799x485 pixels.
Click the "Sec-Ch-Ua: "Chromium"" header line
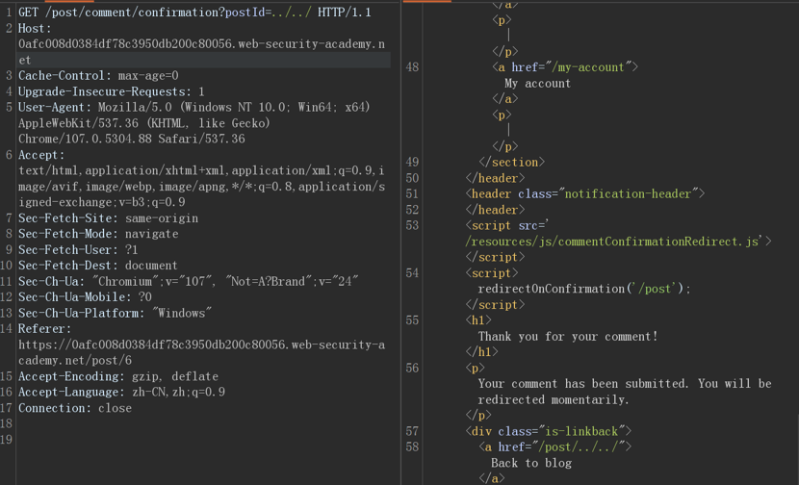[x=189, y=281]
